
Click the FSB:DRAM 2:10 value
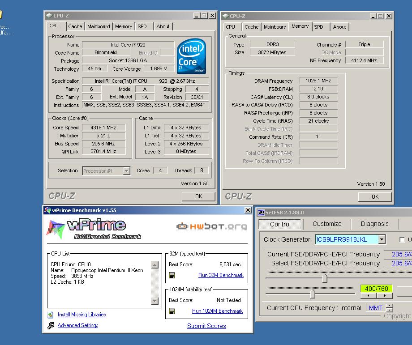coord(318,89)
